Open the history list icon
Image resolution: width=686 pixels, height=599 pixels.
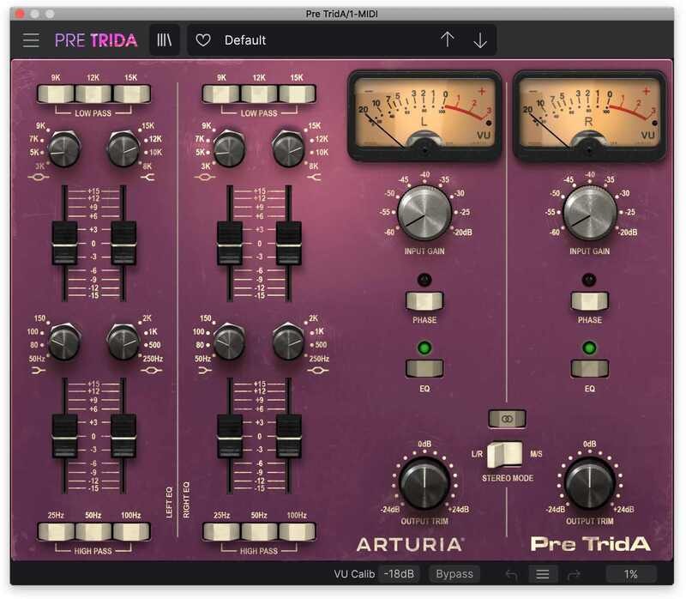542,574
